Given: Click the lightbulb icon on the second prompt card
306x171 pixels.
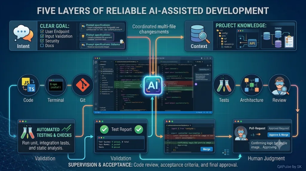Looking at the screenshot, I should point(83,36).
